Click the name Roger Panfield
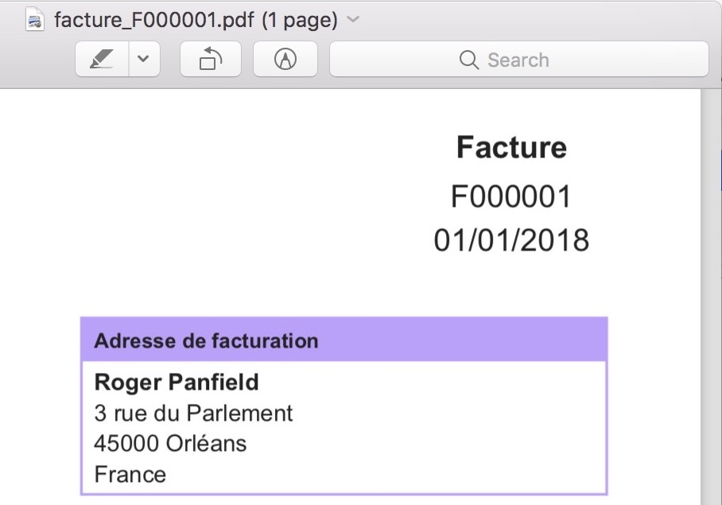 pyautogui.click(x=177, y=383)
